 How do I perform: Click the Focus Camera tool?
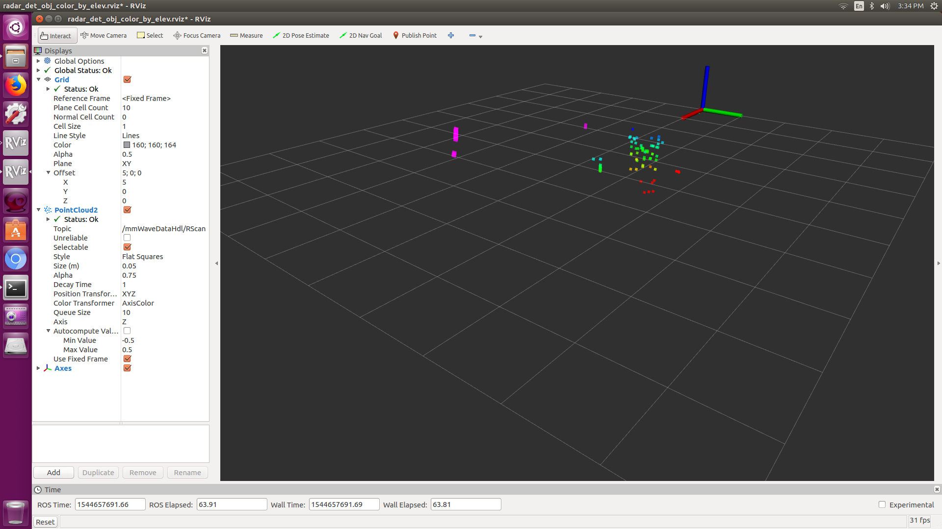coord(197,36)
